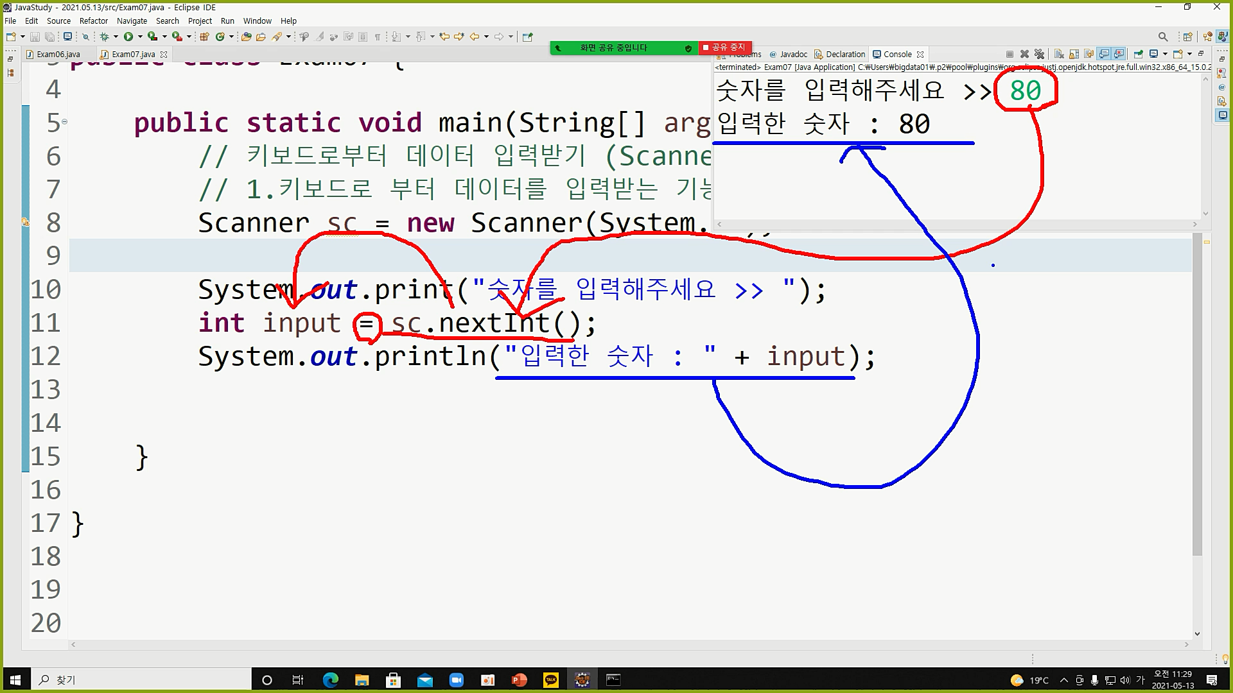Click the Pin Console icon
This screenshot has height=693, width=1233.
[x=1138, y=54]
